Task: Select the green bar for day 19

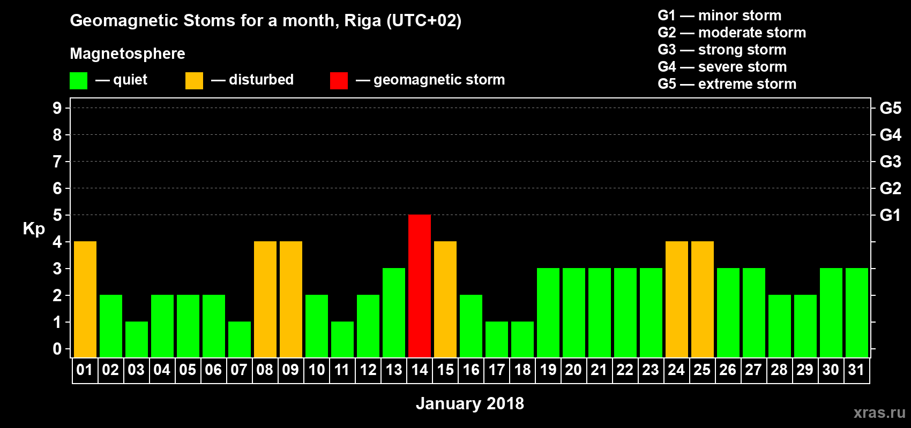Action: point(548,312)
